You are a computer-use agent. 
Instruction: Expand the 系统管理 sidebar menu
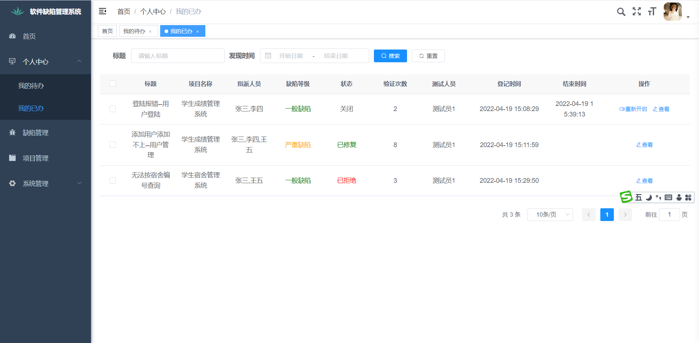click(x=46, y=184)
